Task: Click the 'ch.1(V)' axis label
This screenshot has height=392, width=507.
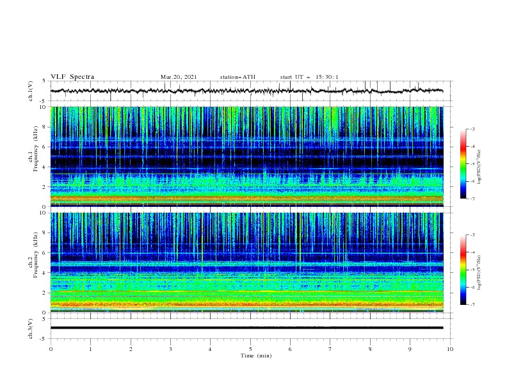Action: pos(31,91)
